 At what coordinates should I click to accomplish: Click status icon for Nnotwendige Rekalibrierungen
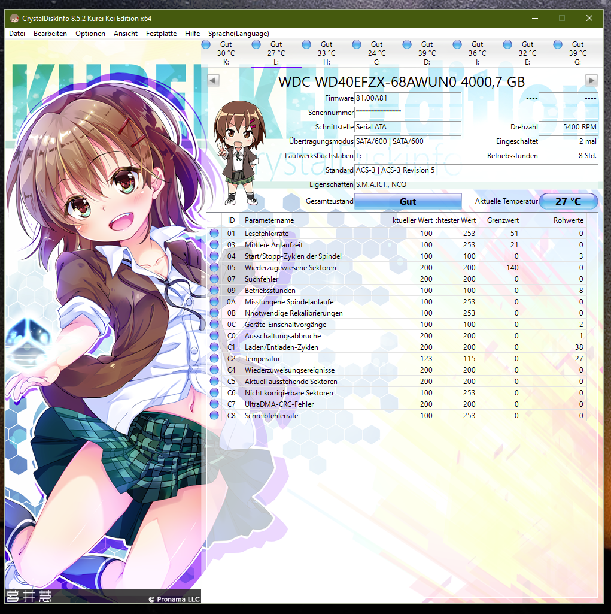pyautogui.click(x=214, y=313)
